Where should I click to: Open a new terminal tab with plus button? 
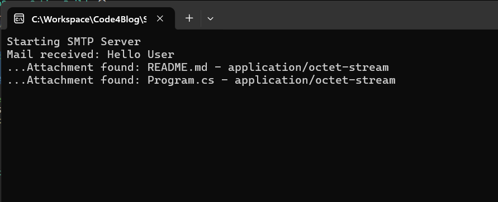pos(189,18)
